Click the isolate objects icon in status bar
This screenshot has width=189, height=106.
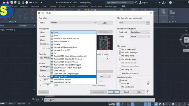point(184,104)
